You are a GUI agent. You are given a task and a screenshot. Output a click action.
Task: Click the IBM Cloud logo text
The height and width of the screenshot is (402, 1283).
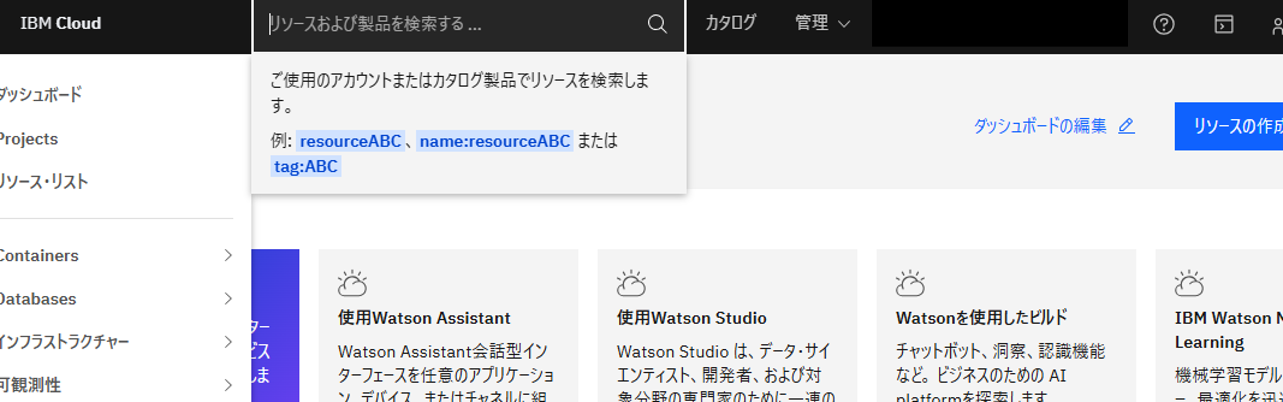pos(61,23)
